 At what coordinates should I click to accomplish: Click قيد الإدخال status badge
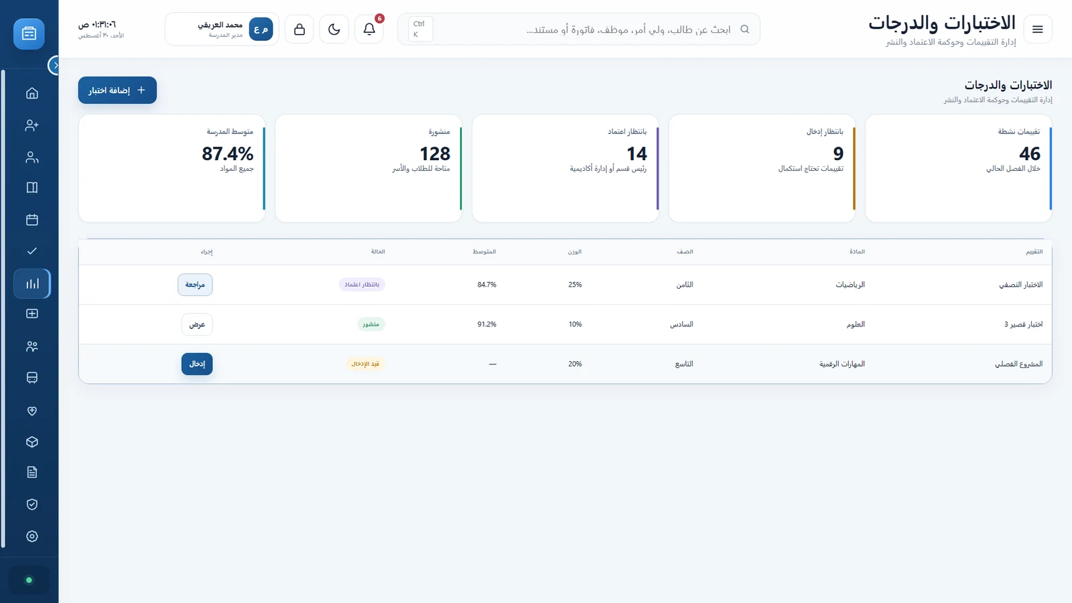click(x=366, y=364)
